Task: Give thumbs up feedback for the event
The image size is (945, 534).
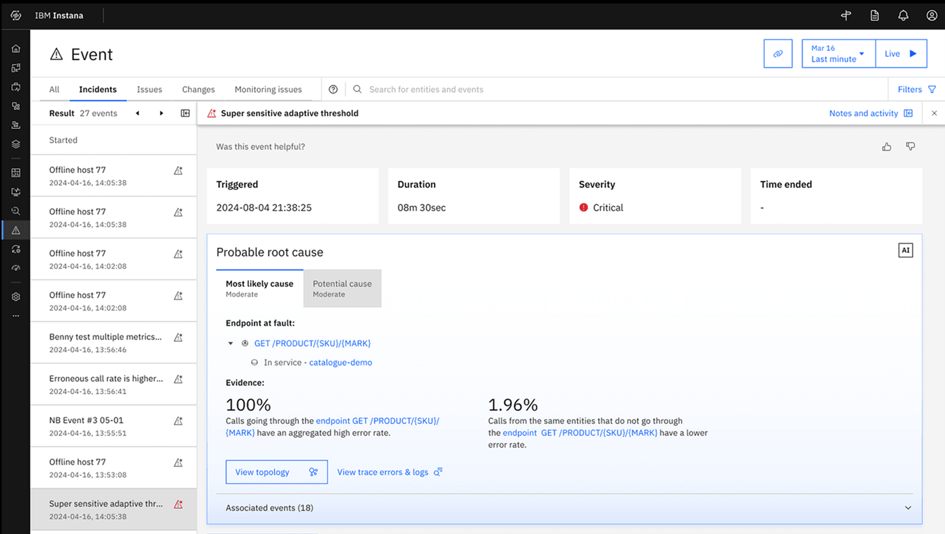Action: pyautogui.click(x=887, y=147)
